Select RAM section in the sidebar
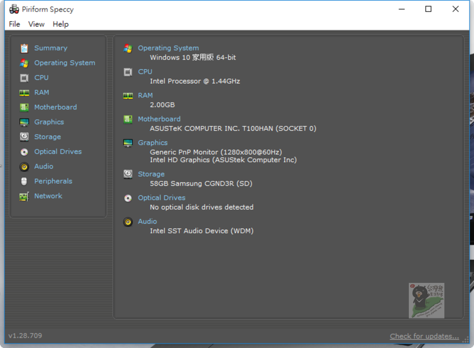Screen dimensions: 474x348 point(42,92)
